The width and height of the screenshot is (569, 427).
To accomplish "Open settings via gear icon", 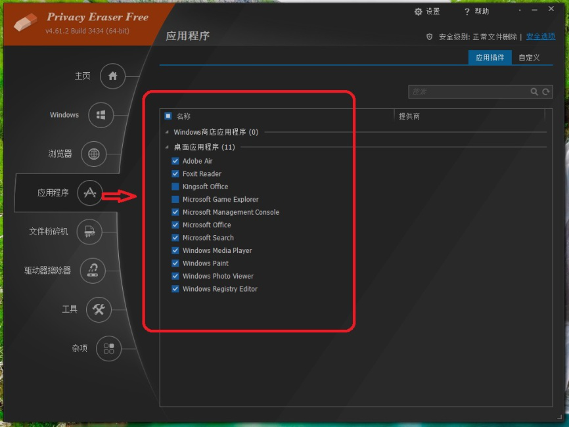I will [418, 12].
